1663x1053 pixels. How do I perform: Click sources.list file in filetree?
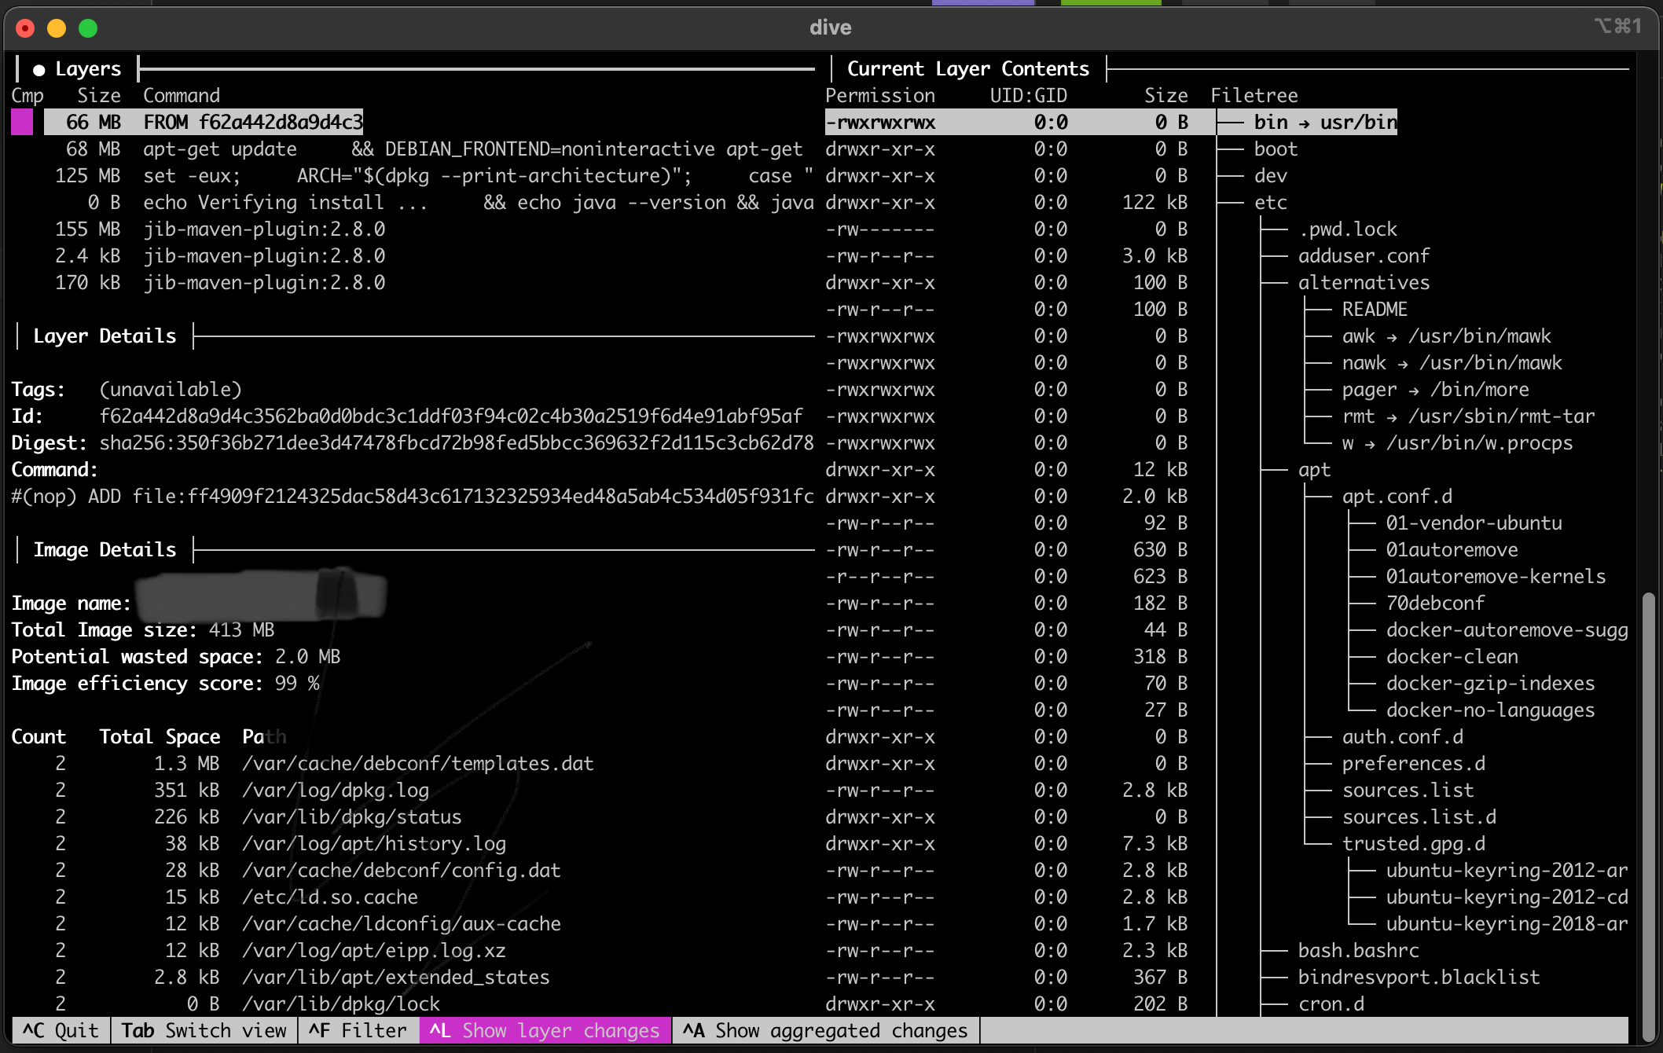(1407, 791)
